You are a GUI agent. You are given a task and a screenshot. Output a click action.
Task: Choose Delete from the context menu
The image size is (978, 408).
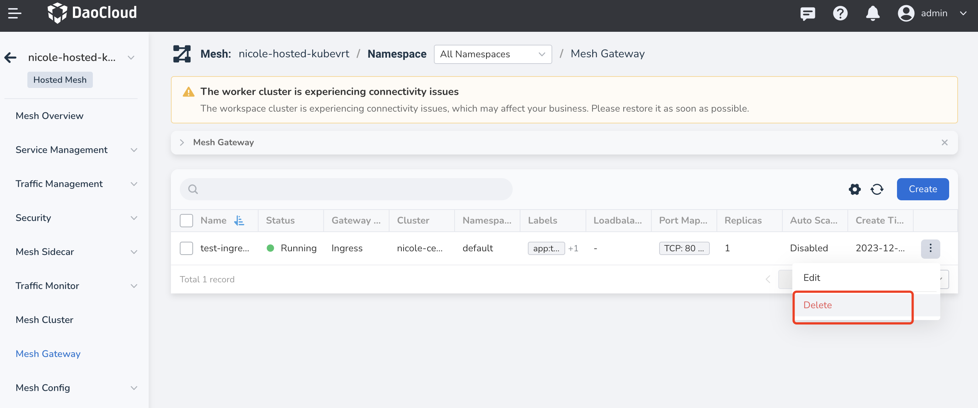pos(817,305)
